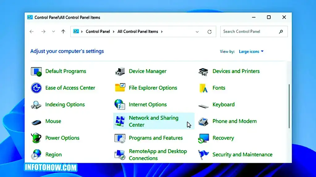
Task: Click the Keyboard link text
Action: coord(224,104)
